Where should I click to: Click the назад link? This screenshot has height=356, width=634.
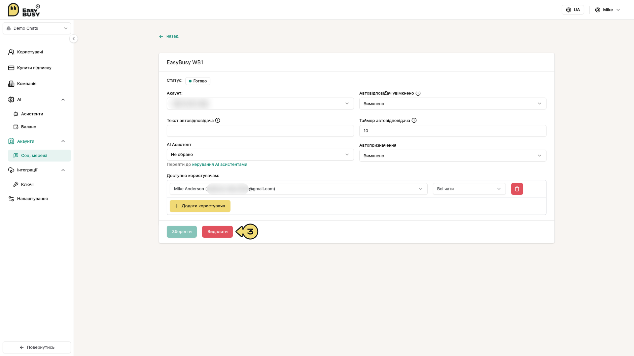click(172, 36)
